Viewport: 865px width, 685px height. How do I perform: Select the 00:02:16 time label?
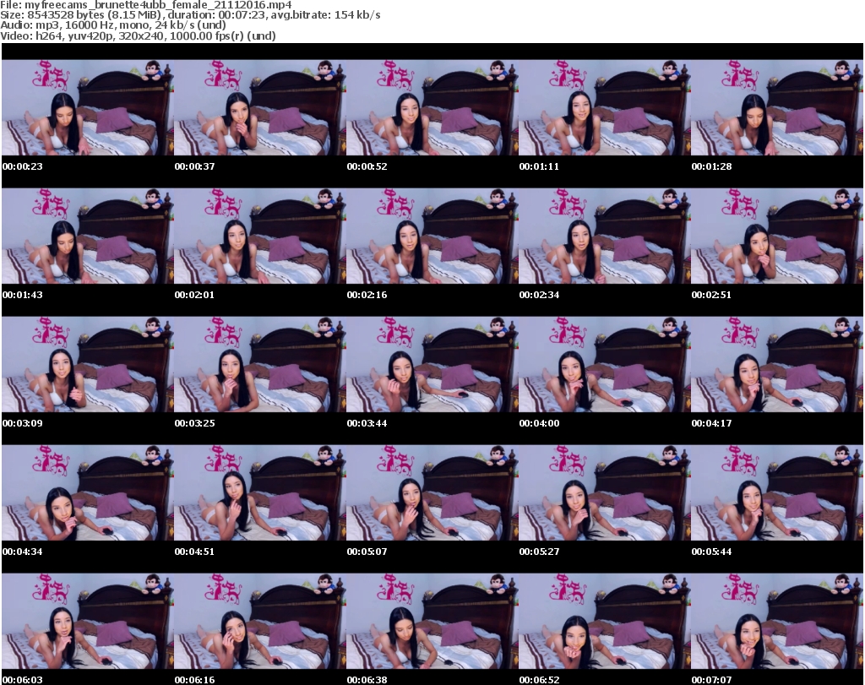[367, 295]
